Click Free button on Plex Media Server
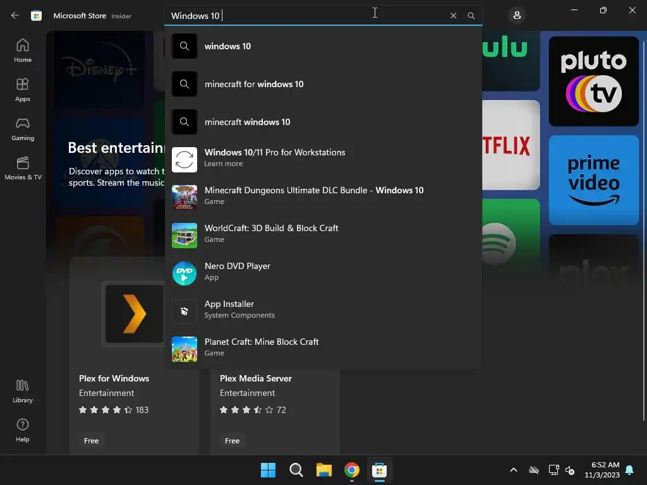This screenshot has height=485, width=647. tap(232, 441)
